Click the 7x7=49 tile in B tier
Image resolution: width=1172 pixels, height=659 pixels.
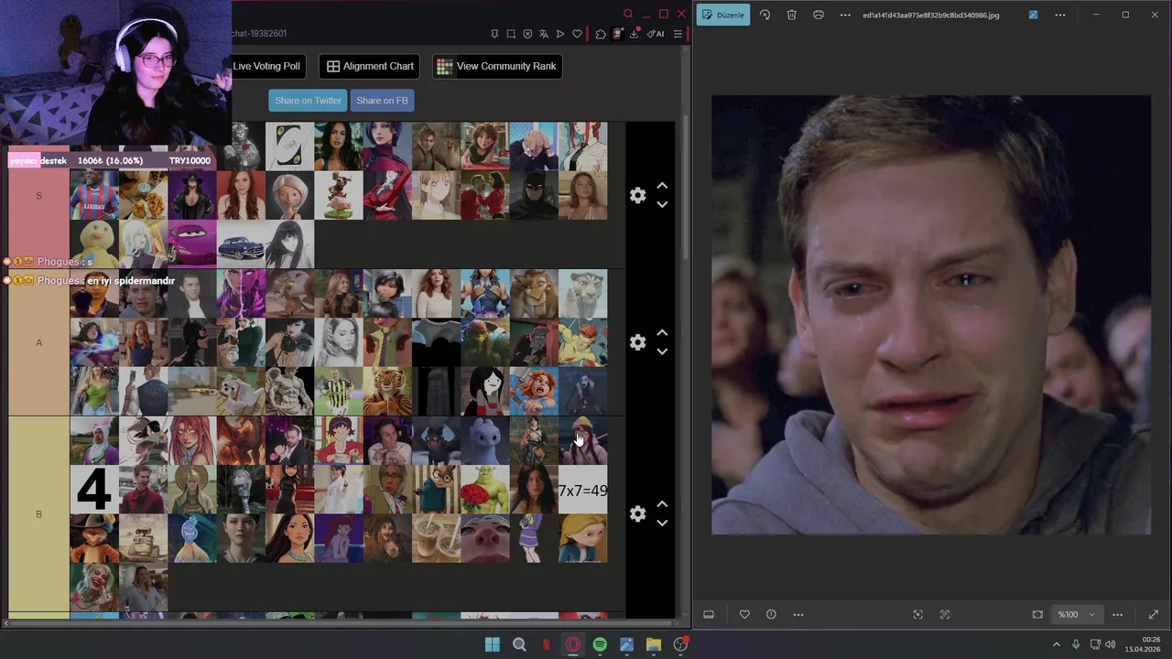pos(582,490)
